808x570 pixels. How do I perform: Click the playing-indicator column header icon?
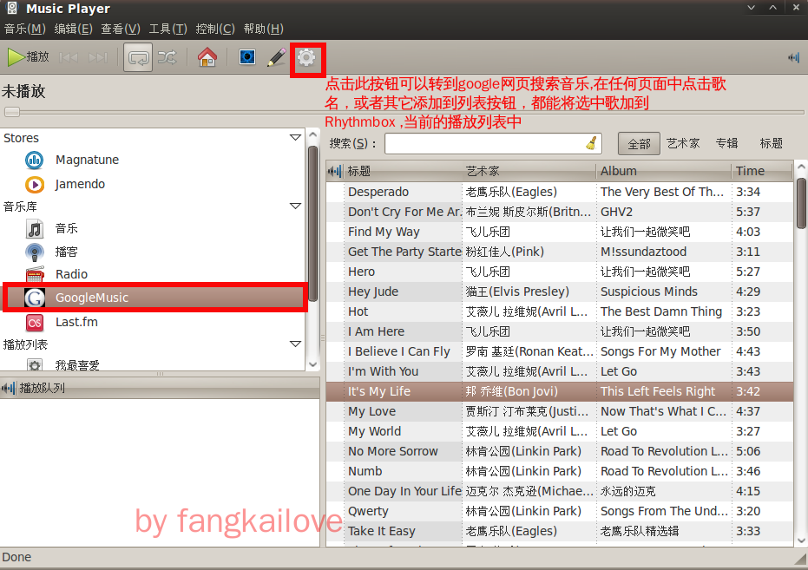click(335, 171)
